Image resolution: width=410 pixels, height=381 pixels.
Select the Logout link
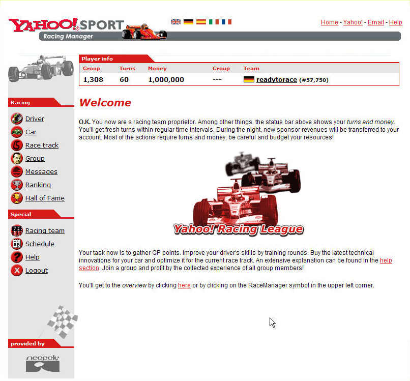click(37, 271)
